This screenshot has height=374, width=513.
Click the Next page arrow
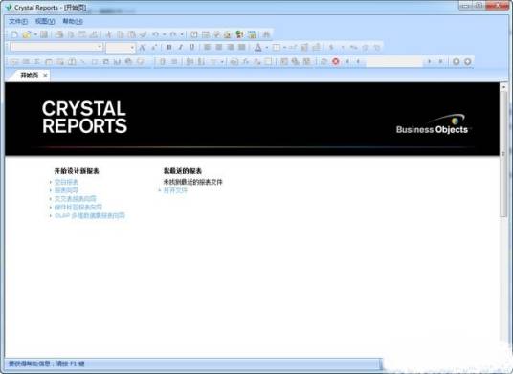point(429,61)
